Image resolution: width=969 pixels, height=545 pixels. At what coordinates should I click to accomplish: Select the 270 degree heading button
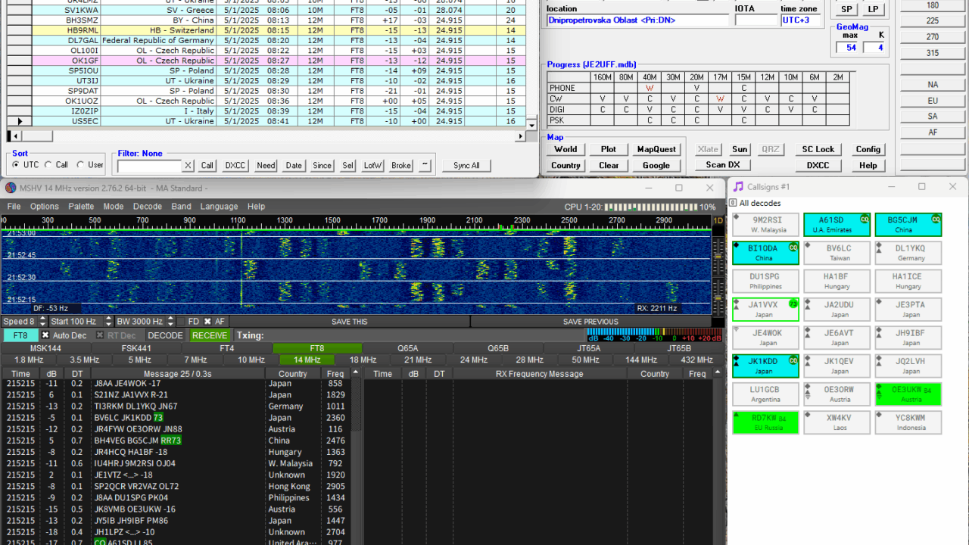(933, 37)
